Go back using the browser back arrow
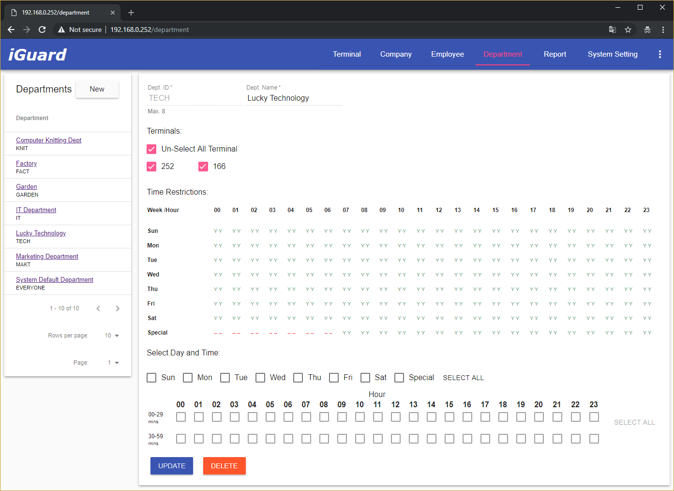674x491 pixels. [11, 30]
